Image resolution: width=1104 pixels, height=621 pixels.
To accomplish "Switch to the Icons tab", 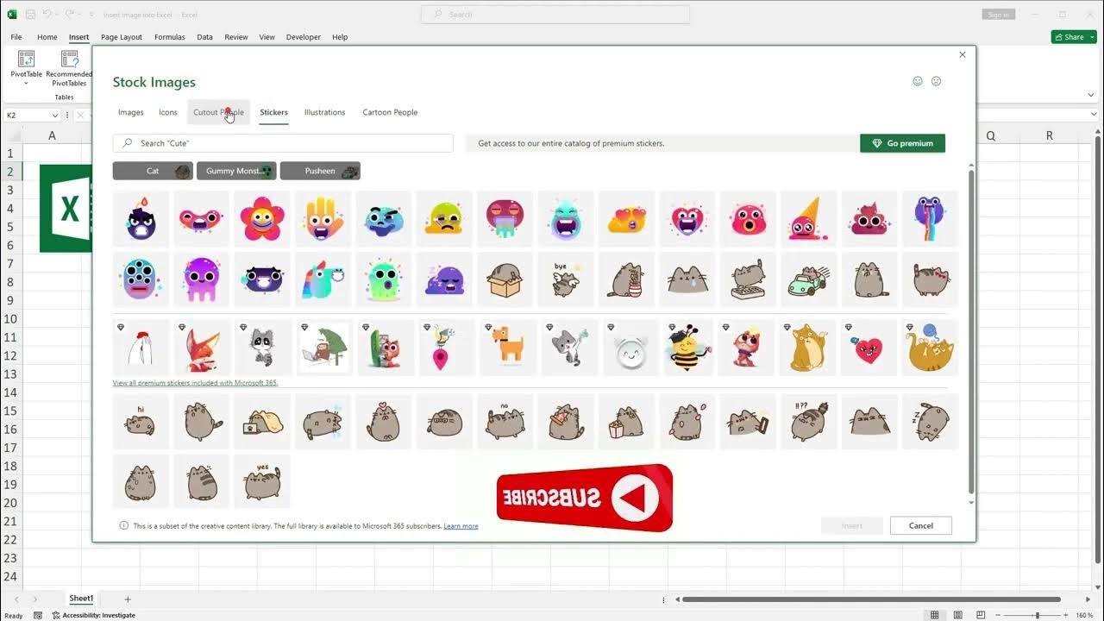I will (x=168, y=112).
